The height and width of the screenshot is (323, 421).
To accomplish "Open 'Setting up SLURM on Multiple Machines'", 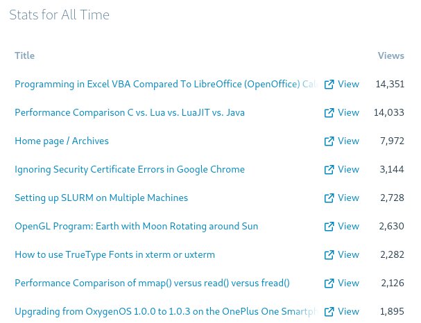I will coord(101,198).
